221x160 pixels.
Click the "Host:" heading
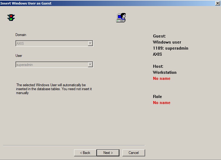[x=158, y=66]
